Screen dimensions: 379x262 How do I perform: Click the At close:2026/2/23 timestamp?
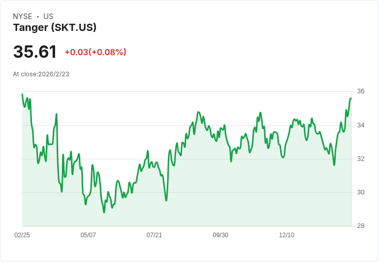pyautogui.click(x=41, y=74)
